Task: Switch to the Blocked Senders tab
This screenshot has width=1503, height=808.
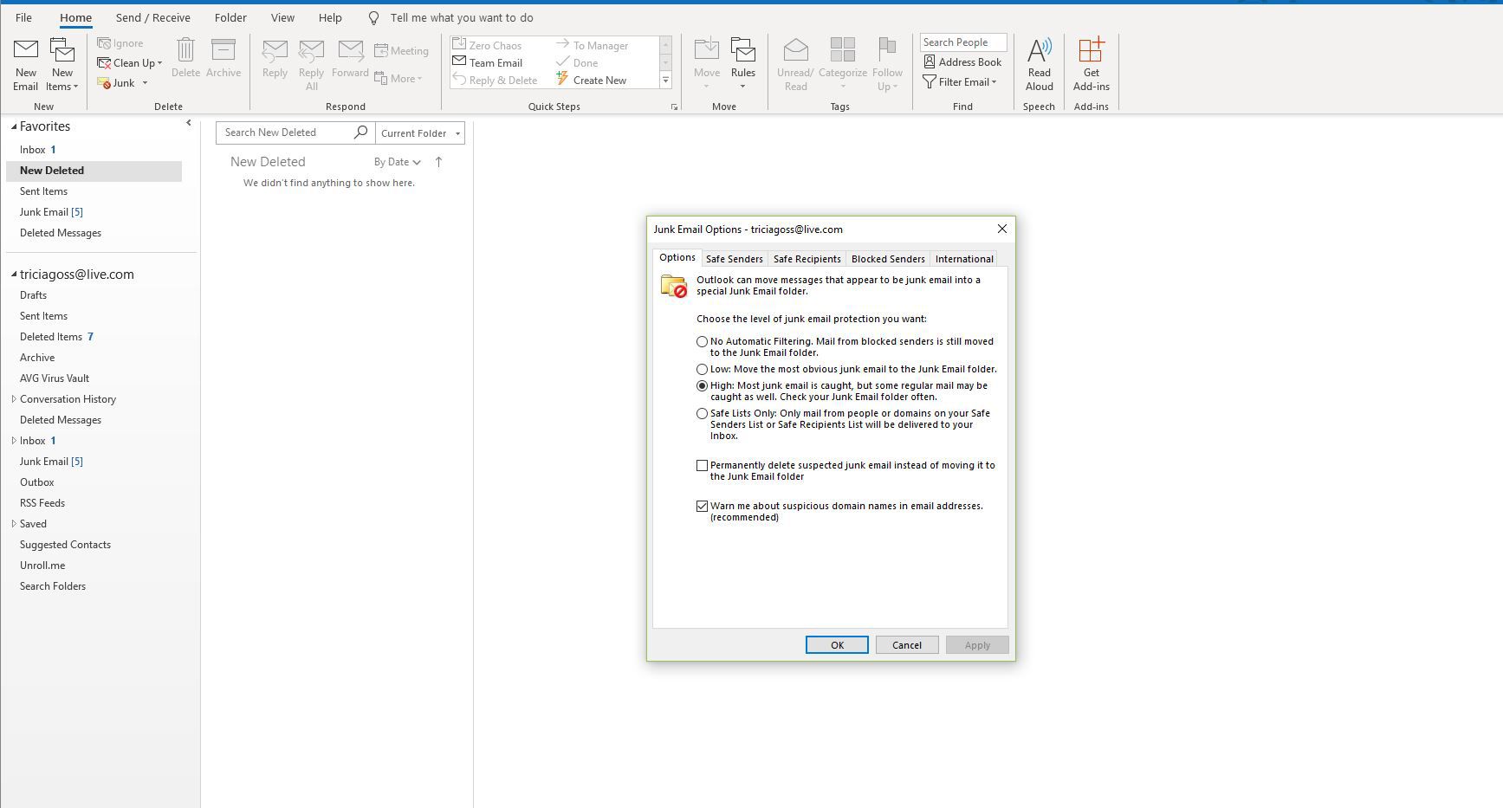Action: 888,259
